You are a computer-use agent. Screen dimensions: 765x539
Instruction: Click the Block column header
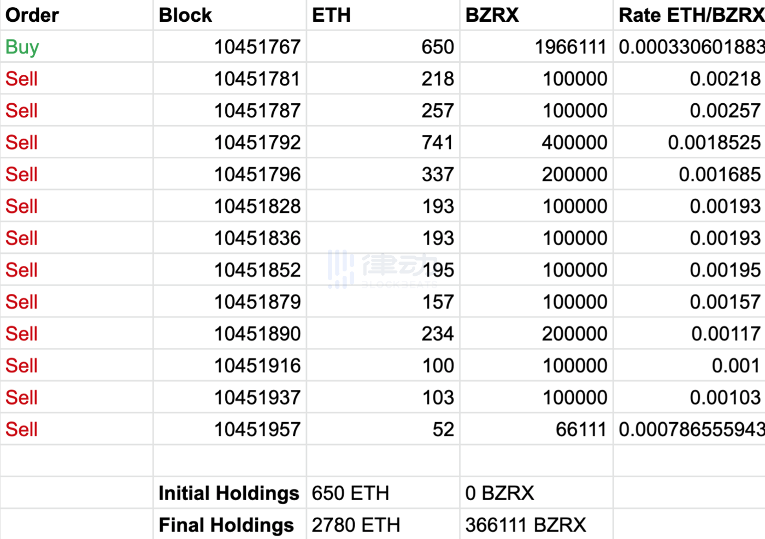pos(185,15)
